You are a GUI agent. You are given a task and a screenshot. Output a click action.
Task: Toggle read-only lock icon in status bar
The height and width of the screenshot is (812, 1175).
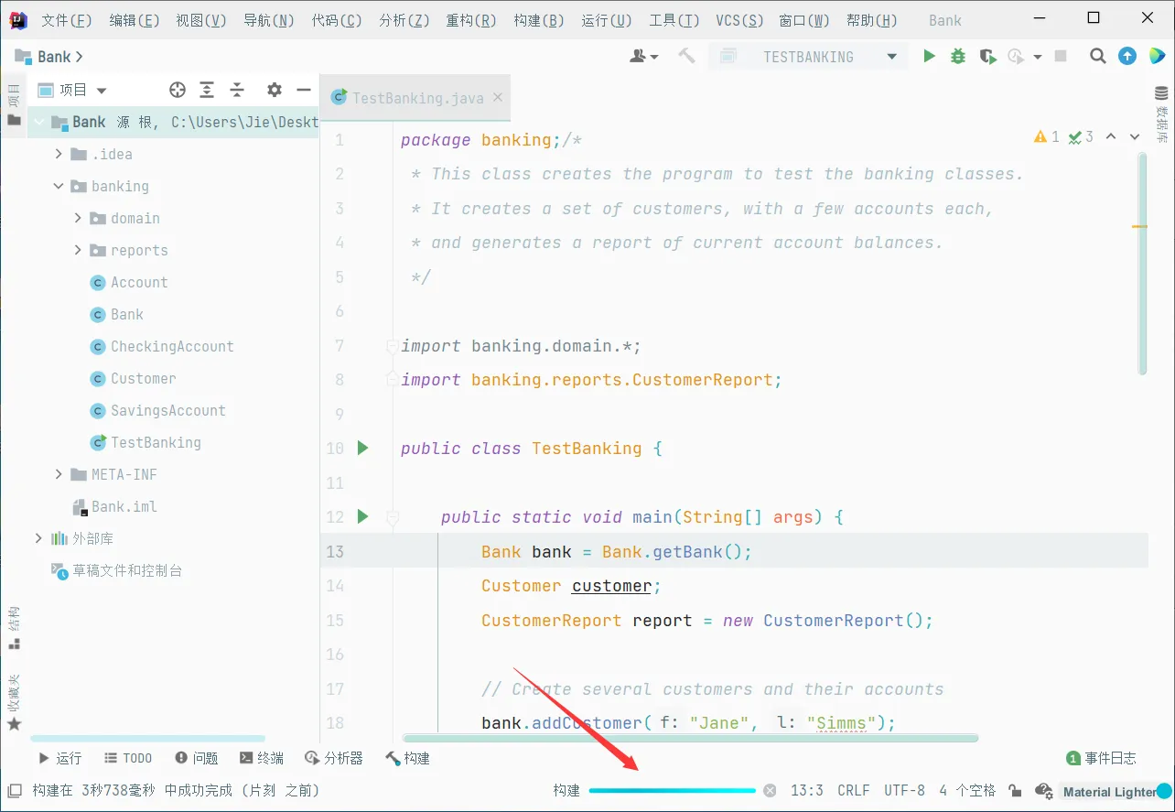1015,790
